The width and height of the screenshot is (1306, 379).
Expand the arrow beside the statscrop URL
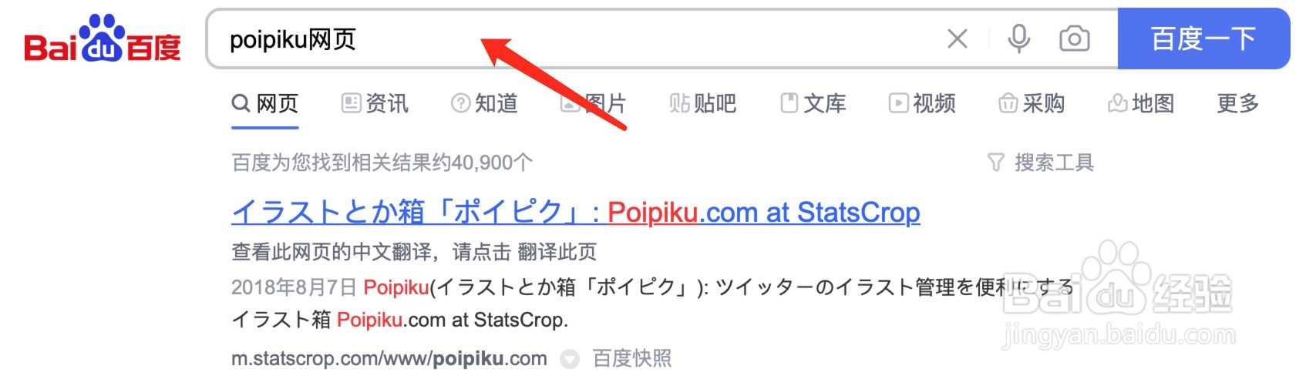(569, 359)
